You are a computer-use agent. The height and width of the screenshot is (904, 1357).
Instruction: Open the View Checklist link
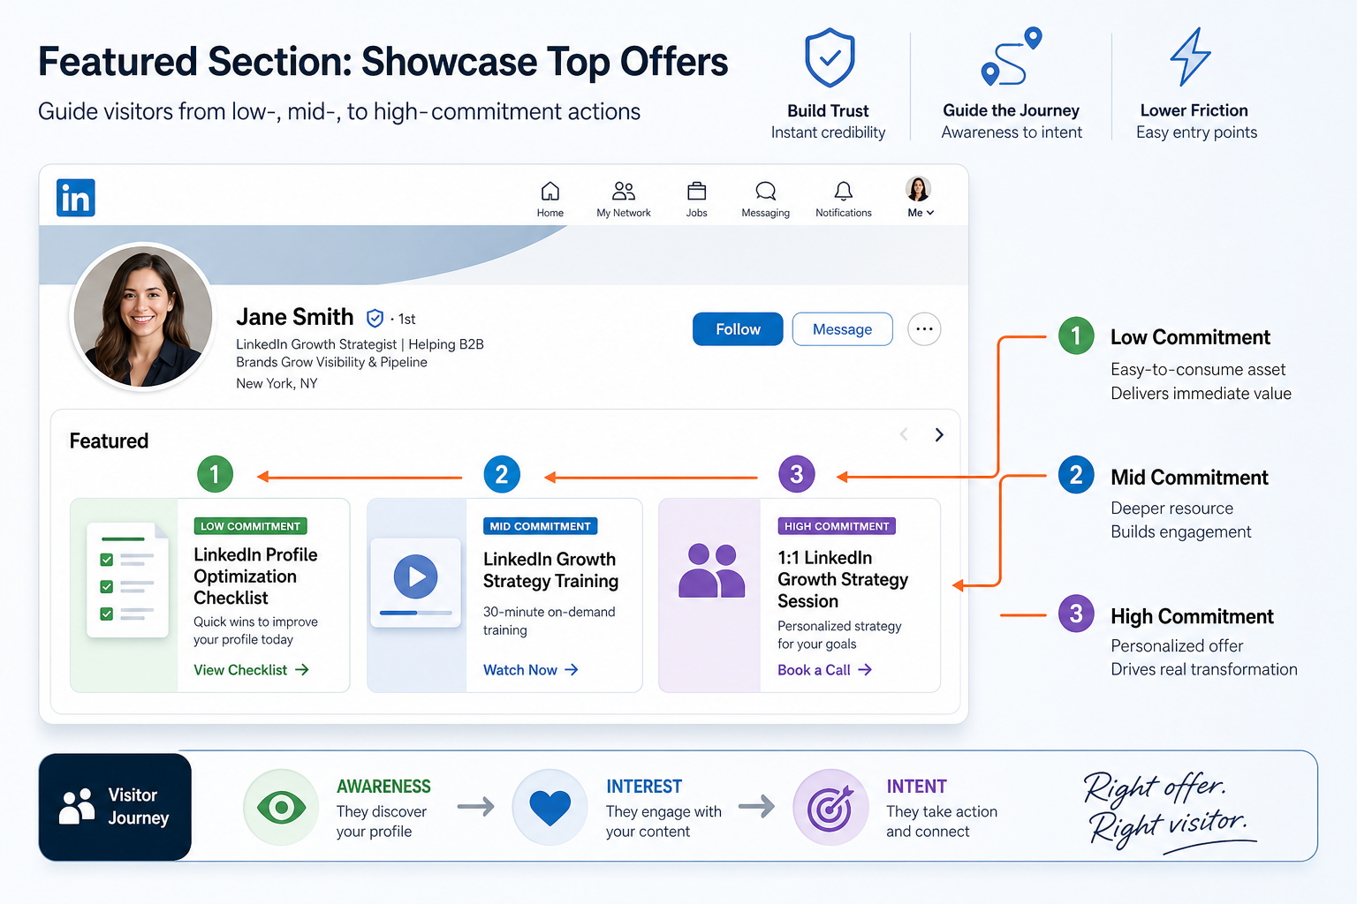251,670
